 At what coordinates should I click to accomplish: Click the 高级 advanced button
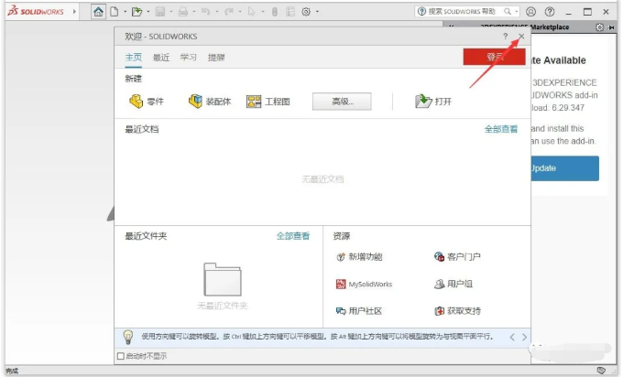point(342,102)
